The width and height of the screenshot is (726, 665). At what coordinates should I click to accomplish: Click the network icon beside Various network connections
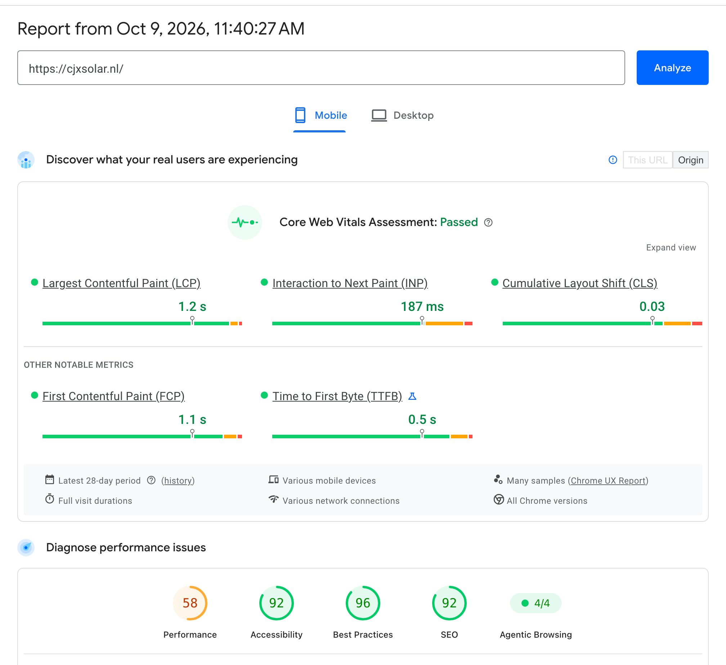[x=274, y=499]
